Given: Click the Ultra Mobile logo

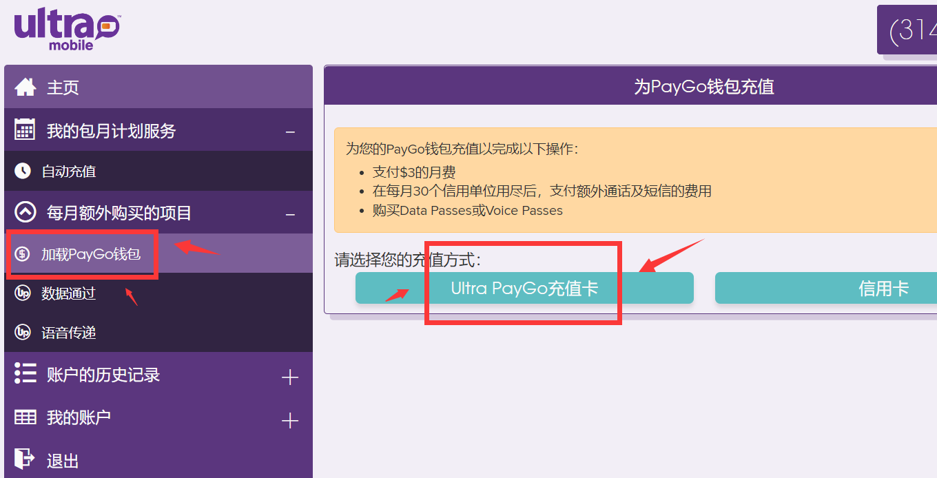Looking at the screenshot, I should [67, 30].
